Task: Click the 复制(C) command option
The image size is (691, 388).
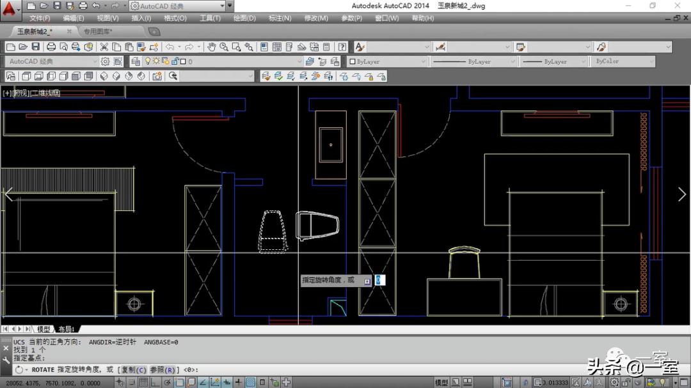Action: 134,370
